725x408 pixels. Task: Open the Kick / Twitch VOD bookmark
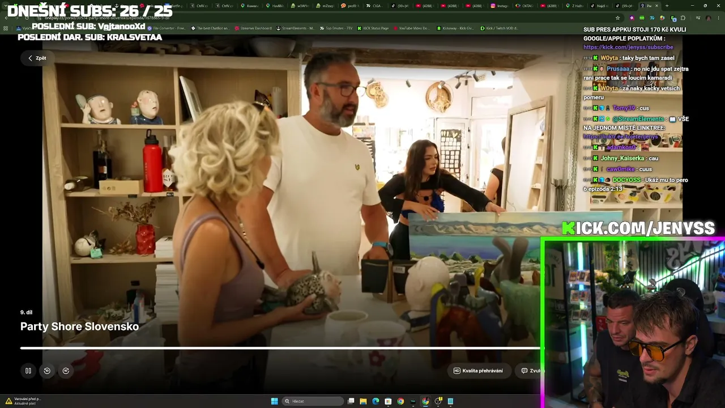[x=499, y=28]
